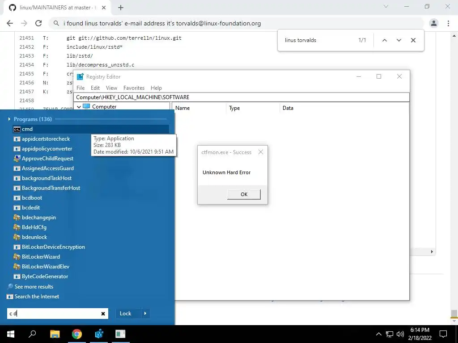This screenshot has width=458, height=343.
Task: Collapse the Programs (136) group
Action: coord(9,119)
